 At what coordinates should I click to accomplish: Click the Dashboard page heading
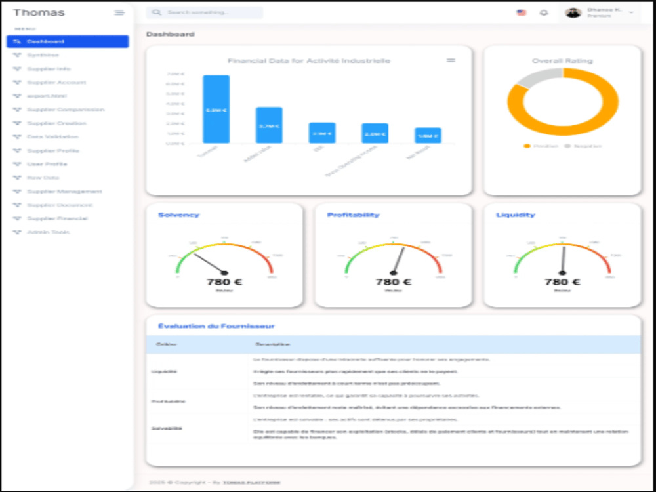coord(171,34)
